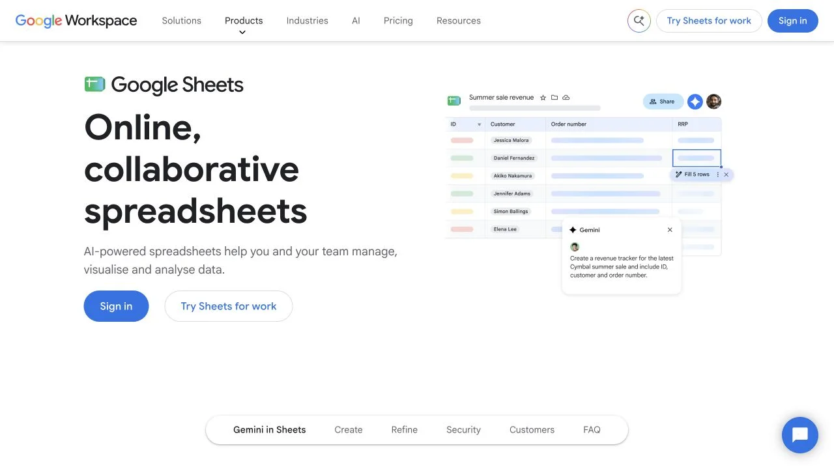Click the small Sheets icon in illustration header
The width and height of the screenshot is (834, 469).
pyautogui.click(x=454, y=100)
